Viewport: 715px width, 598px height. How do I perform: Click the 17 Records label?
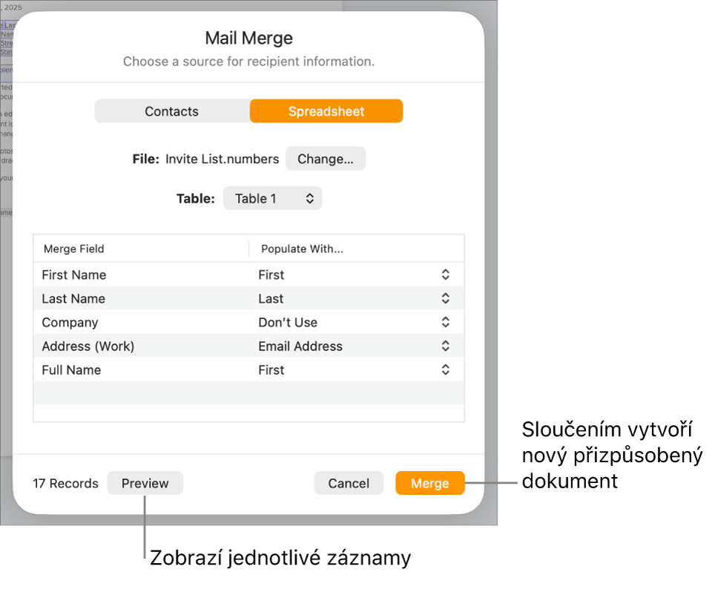tap(65, 483)
